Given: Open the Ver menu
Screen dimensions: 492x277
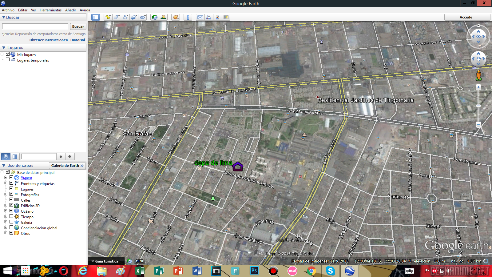Looking at the screenshot, I should 34,10.
